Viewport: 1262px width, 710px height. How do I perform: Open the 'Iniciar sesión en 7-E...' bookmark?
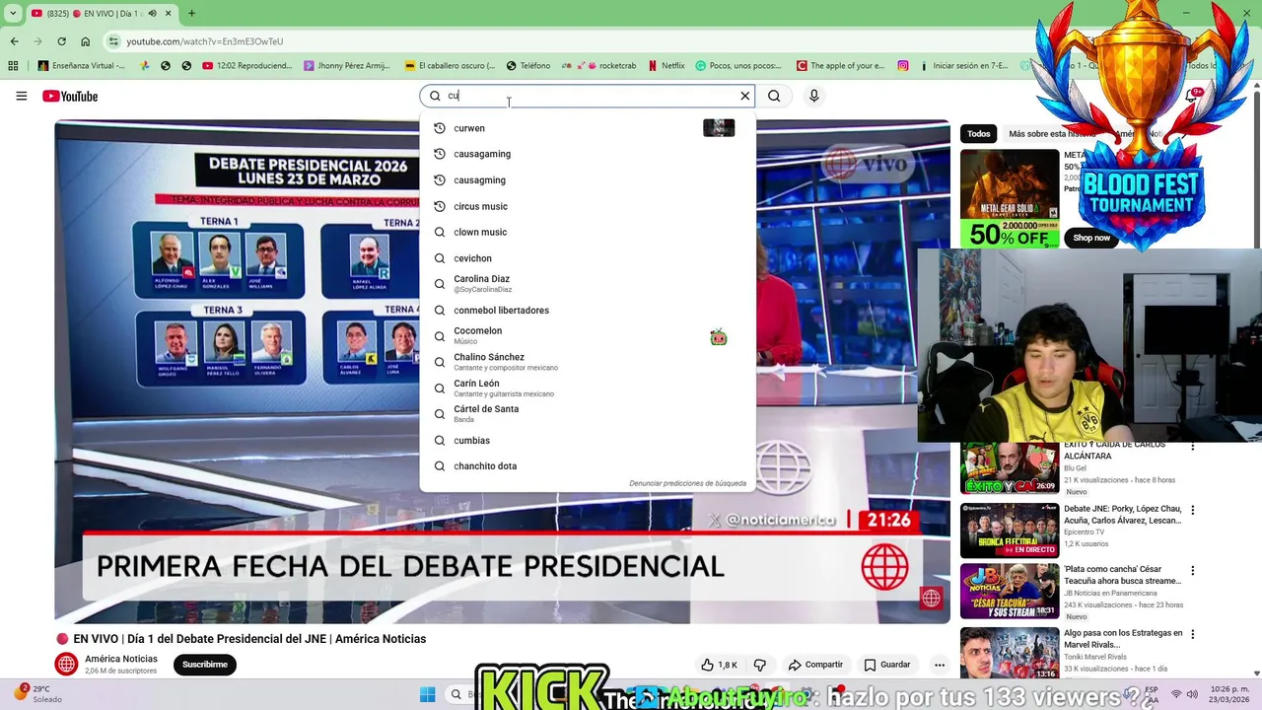[x=963, y=66]
